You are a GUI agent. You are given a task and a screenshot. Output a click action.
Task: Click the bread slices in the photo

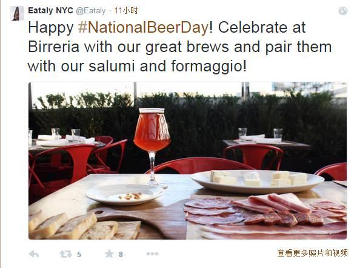pyautogui.click(x=85, y=226)
